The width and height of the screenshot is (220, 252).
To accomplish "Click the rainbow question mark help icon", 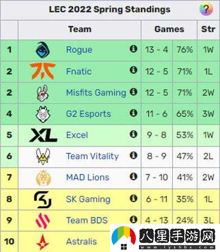I will pos(206,9).
